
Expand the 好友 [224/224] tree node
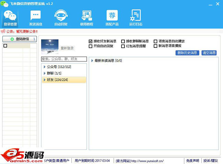(x=45, y=80)
